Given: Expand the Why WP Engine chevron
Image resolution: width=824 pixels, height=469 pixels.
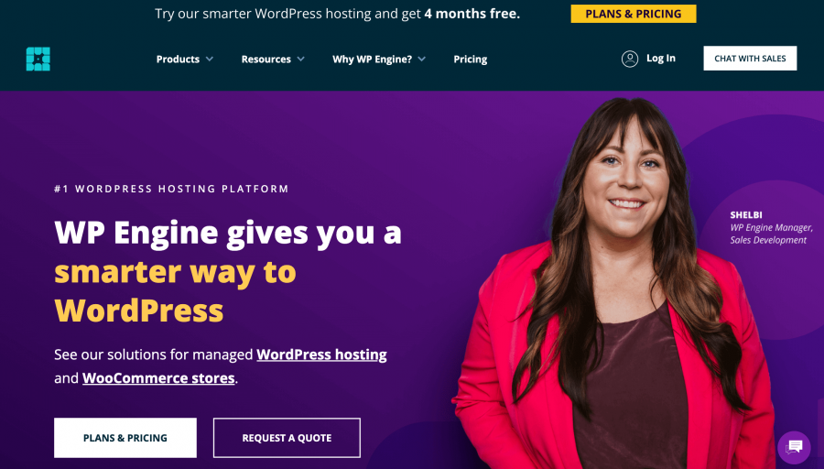Looking at the screenshot, I should [421, 59].
